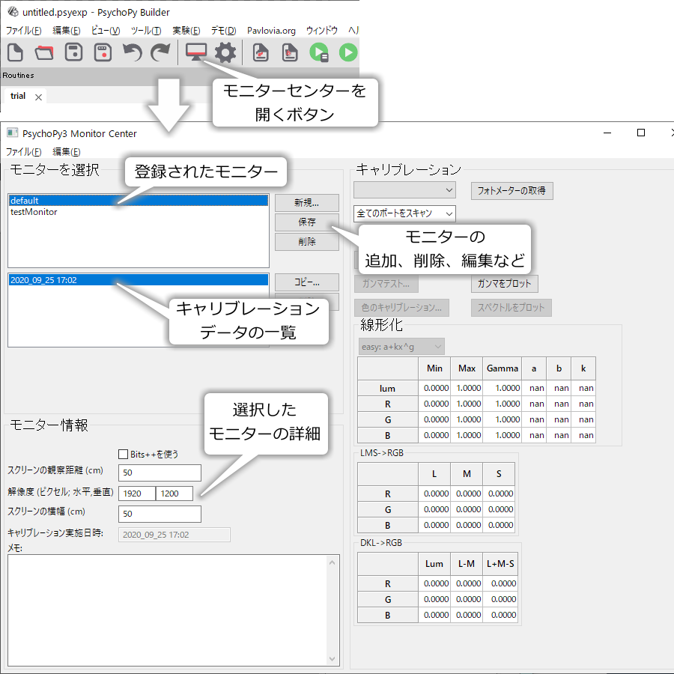Open 編集 menu in Monitor Center
Screen dimensions: 674x674
(x=66, y=152)
